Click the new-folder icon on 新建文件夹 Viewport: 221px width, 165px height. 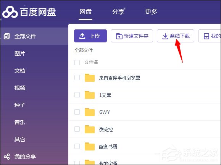tap(119, 36)
